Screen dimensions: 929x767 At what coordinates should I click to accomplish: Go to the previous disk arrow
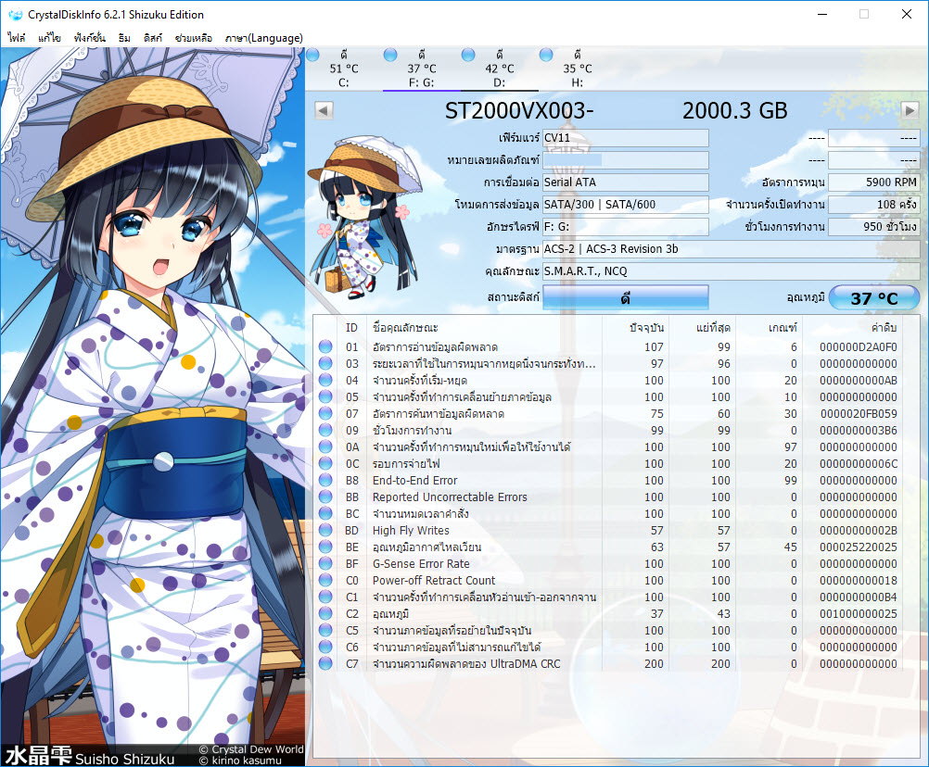pos(324,111)
